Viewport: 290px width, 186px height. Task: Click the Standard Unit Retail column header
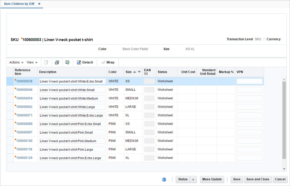point(207,72)
